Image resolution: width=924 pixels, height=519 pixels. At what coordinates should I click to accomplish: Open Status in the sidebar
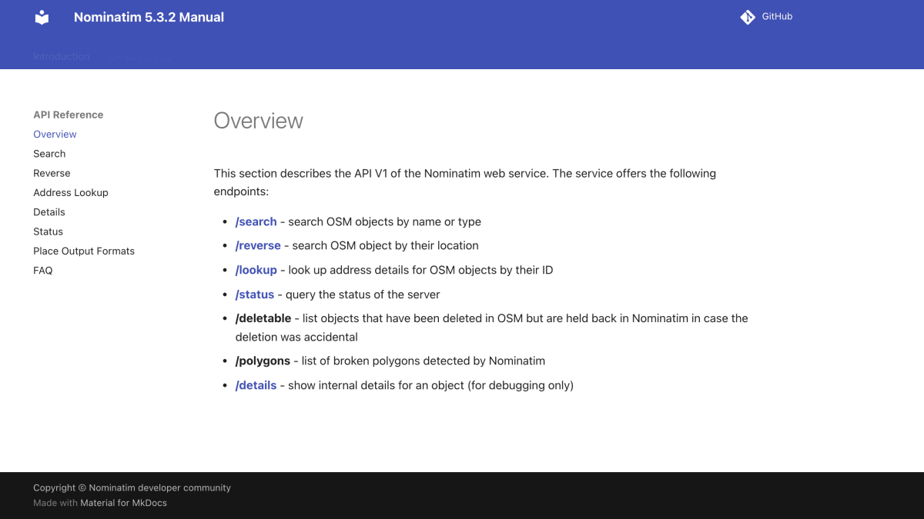pyautogui.click(x=48, y=231)
